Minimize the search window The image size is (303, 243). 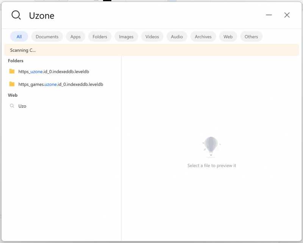pyautogui.click(x=269, y=15)
